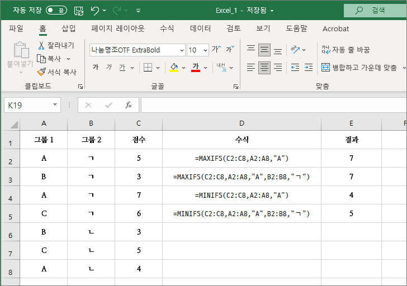Click the 복사 copy button

(49, 59)
